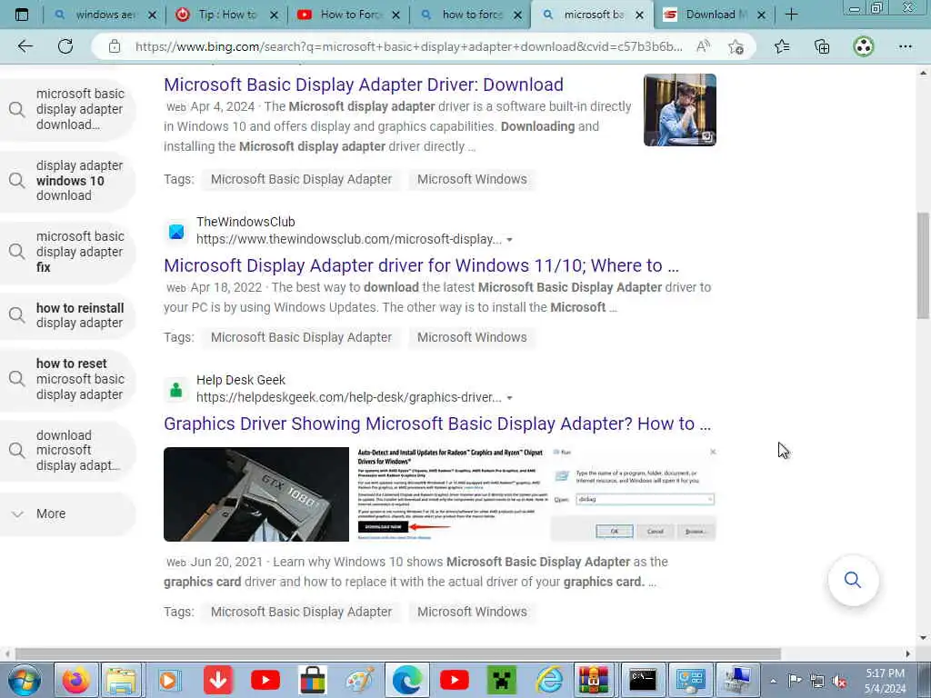Open the File Explorer taskbar icon

click(122, 680)
